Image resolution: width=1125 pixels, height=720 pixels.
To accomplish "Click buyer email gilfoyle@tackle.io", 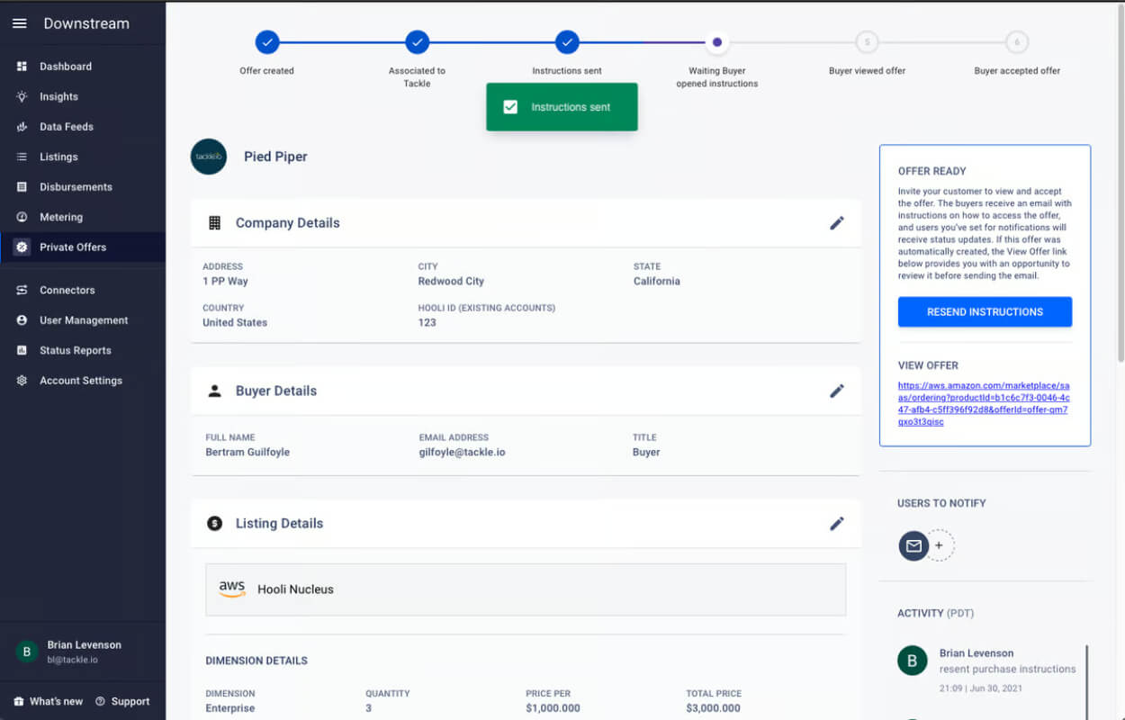I will 462,452.
